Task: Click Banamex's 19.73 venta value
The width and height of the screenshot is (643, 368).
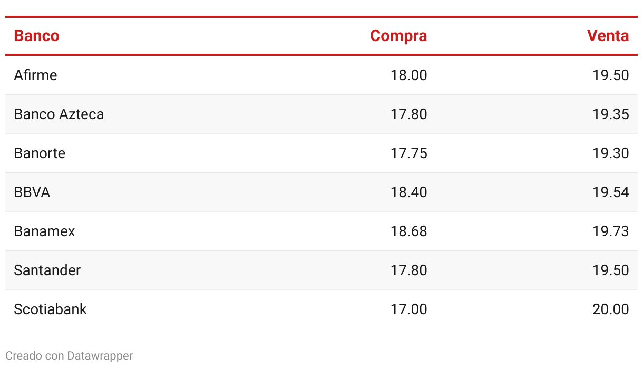Action: [611, 231]
